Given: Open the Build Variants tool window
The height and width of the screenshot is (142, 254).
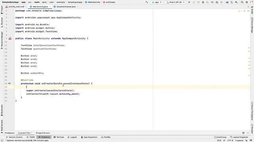Looking at the screenshot, I should 2,126.
